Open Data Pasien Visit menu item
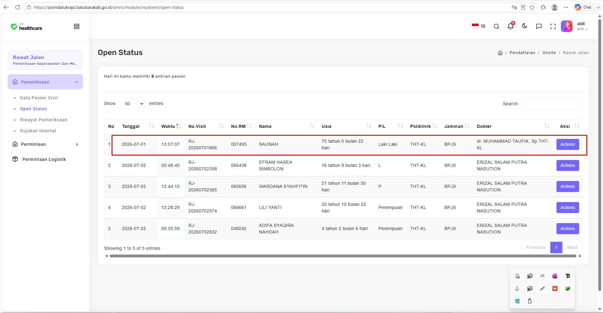Image resolution: width=603 pixels, height=313 pixels. tap(39, 98)
